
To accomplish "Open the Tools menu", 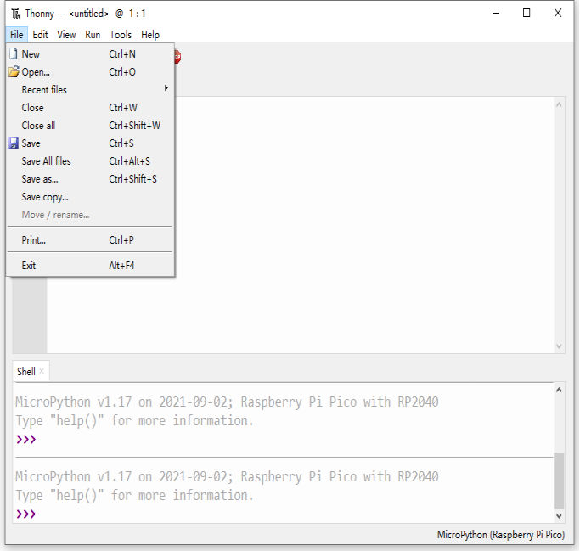I will point(121,35).
